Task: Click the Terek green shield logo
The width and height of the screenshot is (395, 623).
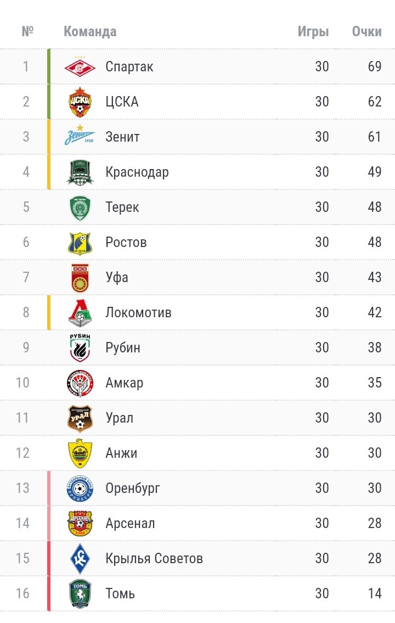Action: click(x=80, y=207)
